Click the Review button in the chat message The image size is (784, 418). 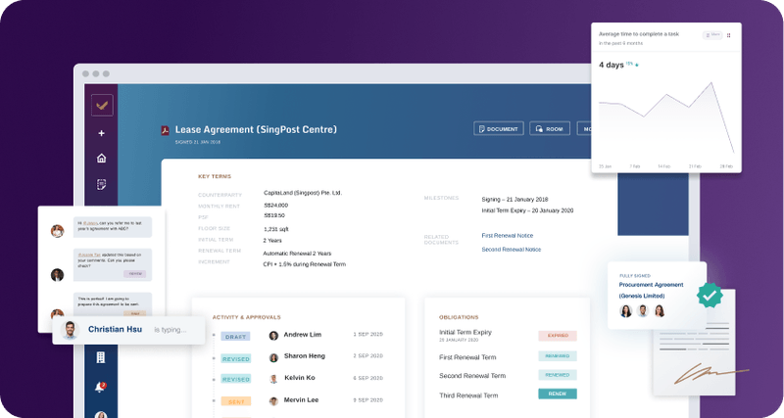tap(135, 274)
